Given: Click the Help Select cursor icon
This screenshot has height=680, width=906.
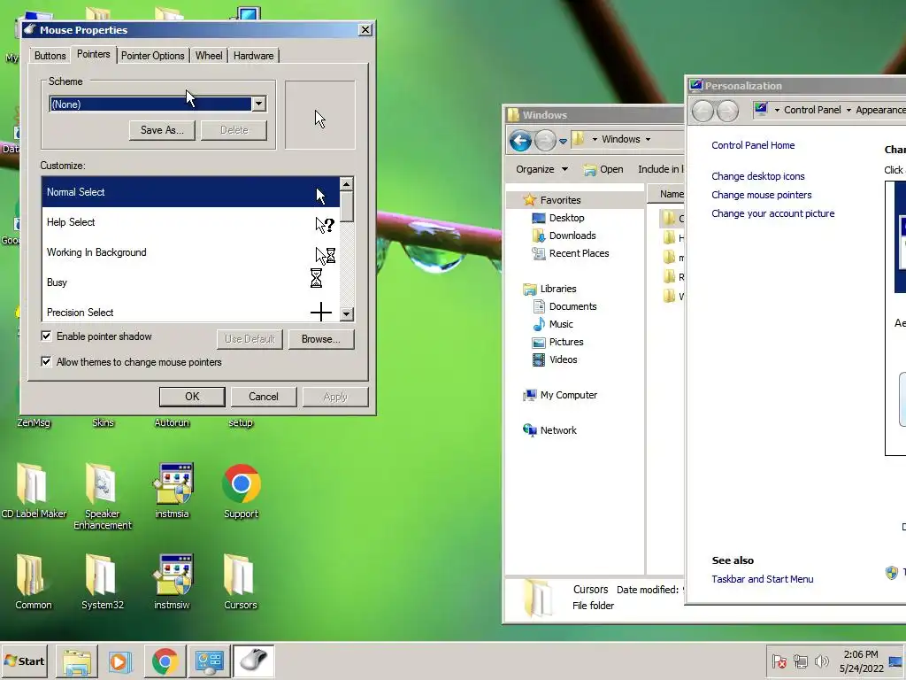Looking at the screenshot, I should [x=325, y=224].
